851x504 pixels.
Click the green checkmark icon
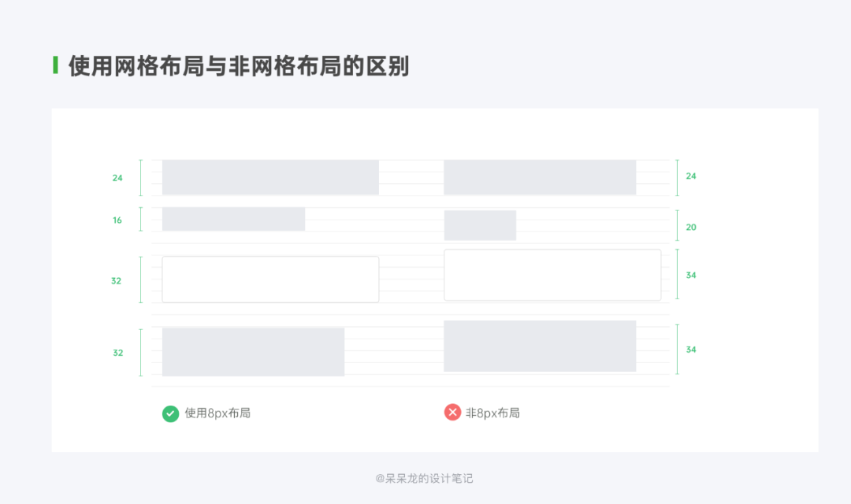[x=170, y=413]
